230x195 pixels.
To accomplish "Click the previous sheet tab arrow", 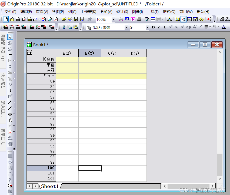I will click(29, 186).
